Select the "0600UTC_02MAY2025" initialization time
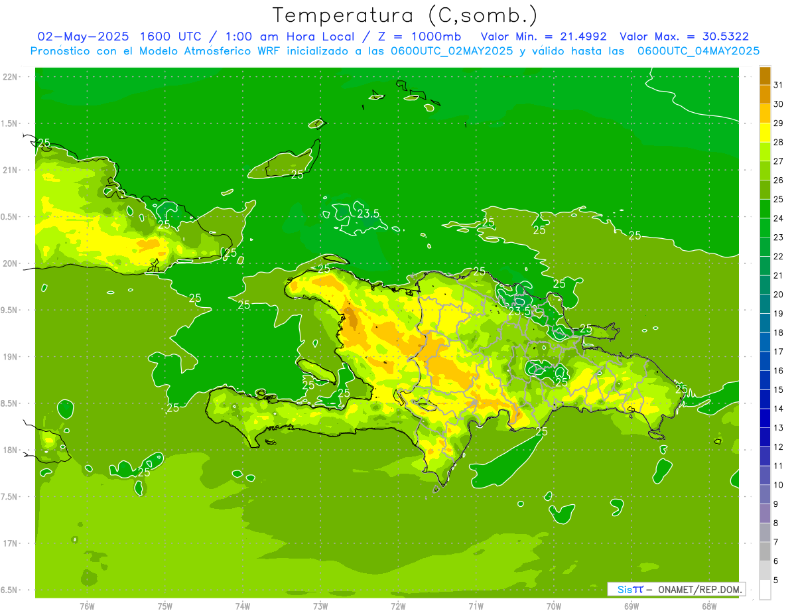796x615 pixels. (452, 50)
